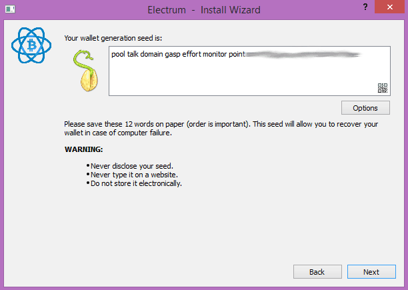
Task: Proceed with the Next button
Action: [x=371, y=272]
